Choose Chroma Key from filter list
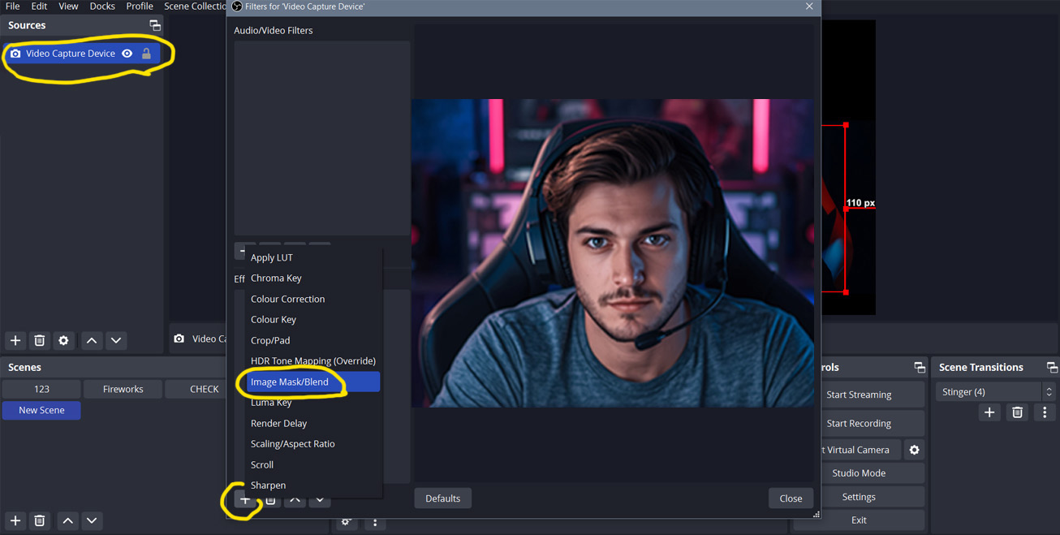1060x535 pixels. point(276,278)
